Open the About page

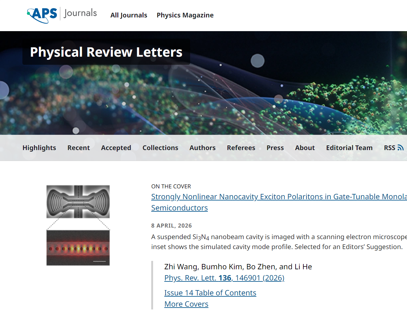pos(305,148)
